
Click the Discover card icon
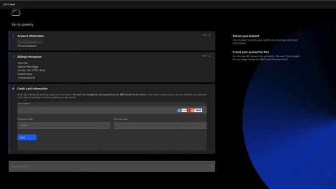(x=184, y=110)
